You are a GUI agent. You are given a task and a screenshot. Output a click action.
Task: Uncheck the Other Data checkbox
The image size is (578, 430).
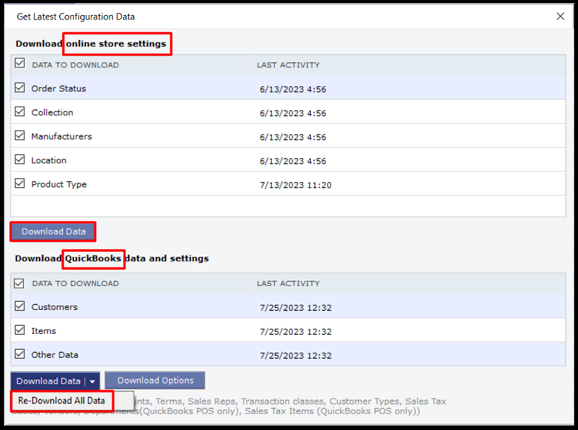point(20,355)
